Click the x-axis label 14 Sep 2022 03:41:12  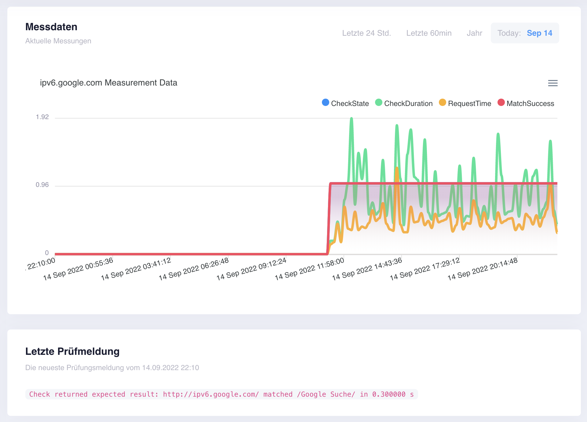click(x=136, y=269)
